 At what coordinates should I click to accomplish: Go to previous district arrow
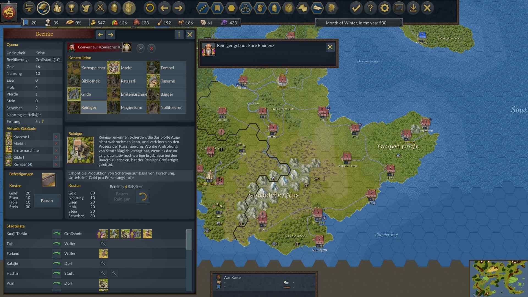101,35
